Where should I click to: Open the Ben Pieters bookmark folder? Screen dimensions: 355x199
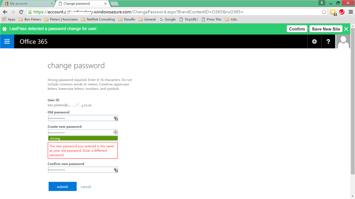(x=30, y=19)
